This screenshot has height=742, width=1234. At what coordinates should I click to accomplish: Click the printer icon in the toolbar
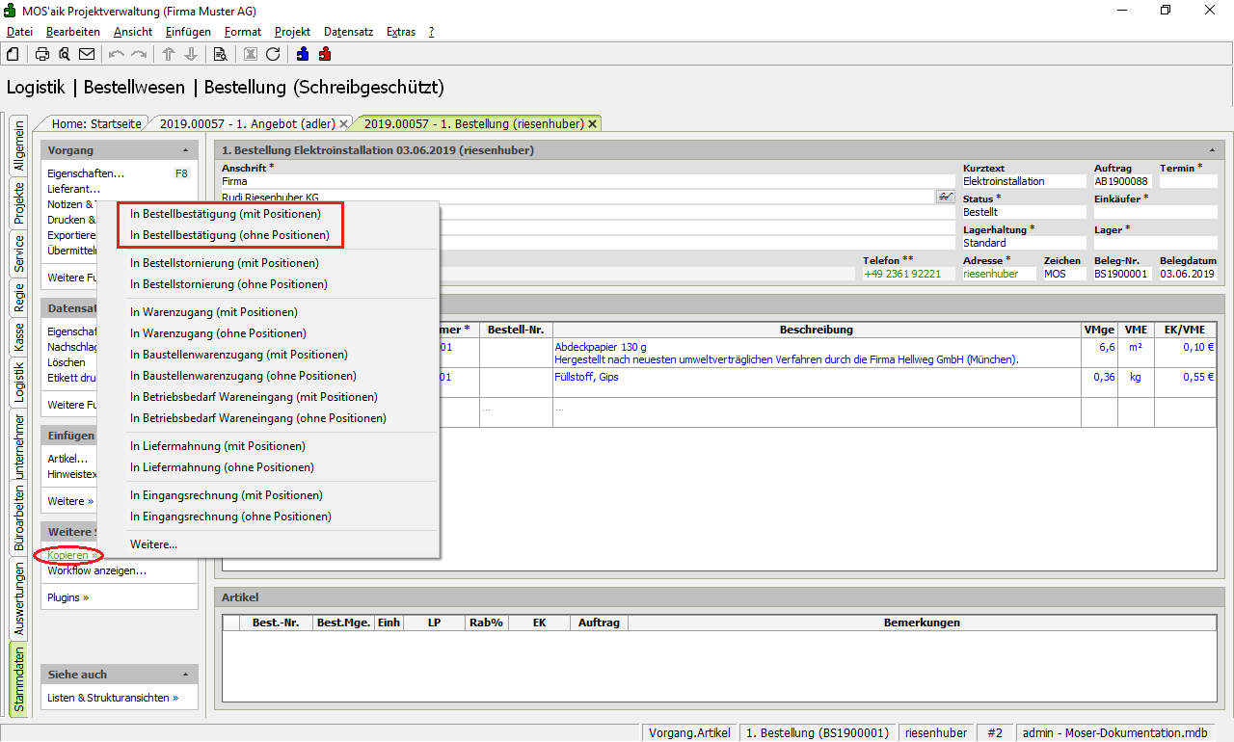pyautogui.click(x=42, y=54)
